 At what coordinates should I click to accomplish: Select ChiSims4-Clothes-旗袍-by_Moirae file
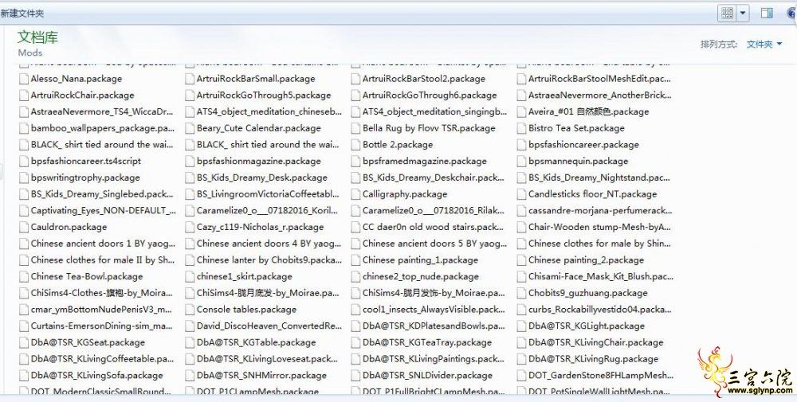tap(101, 294)
